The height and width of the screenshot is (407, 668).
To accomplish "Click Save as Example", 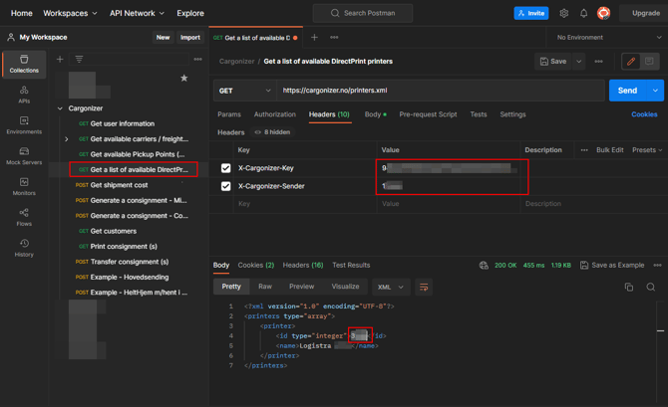I will click(x=612, y=265).
